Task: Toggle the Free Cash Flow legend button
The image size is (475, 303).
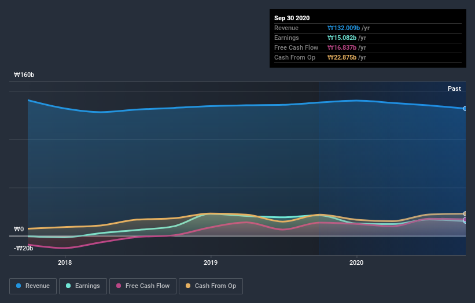Action: pos(143,286)
